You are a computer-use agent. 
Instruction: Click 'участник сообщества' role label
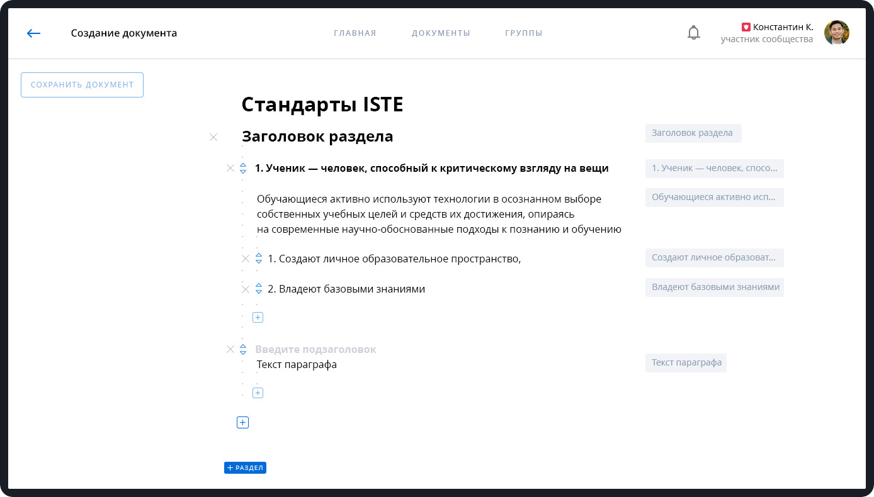click(767, 39)
